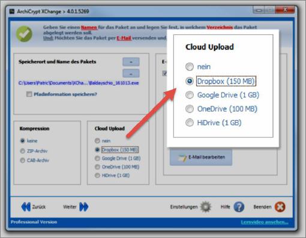The height and width of the screenshot is (238, 306).
Task: Select the ZIP-Archiv compression option
Action: [x=22, y=151]
